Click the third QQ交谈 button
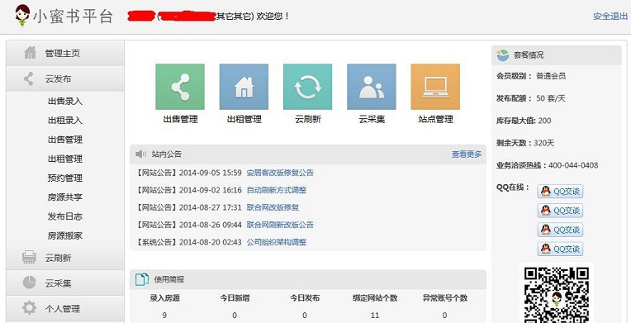 point(560,230)
